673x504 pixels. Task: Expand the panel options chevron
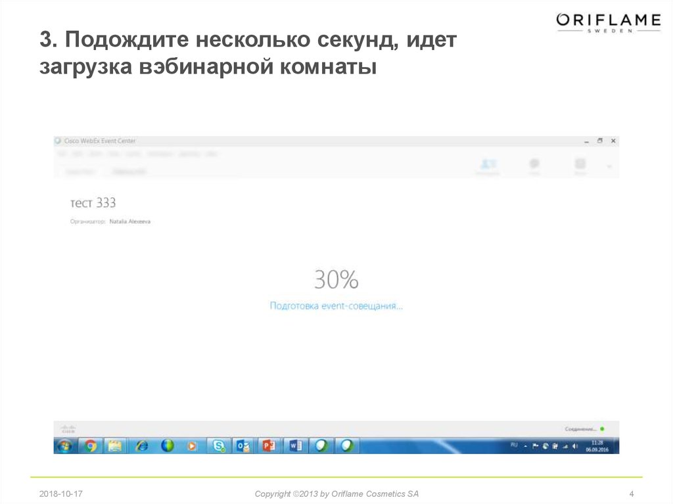tap(609, 167)
